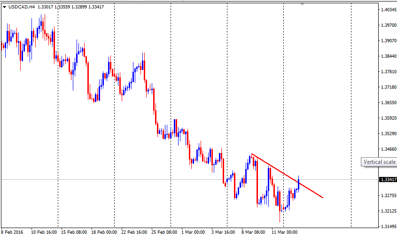Click price level 1.39070 on scale
The width and height of the screenshot is (397, 237).
coord(389,40)
